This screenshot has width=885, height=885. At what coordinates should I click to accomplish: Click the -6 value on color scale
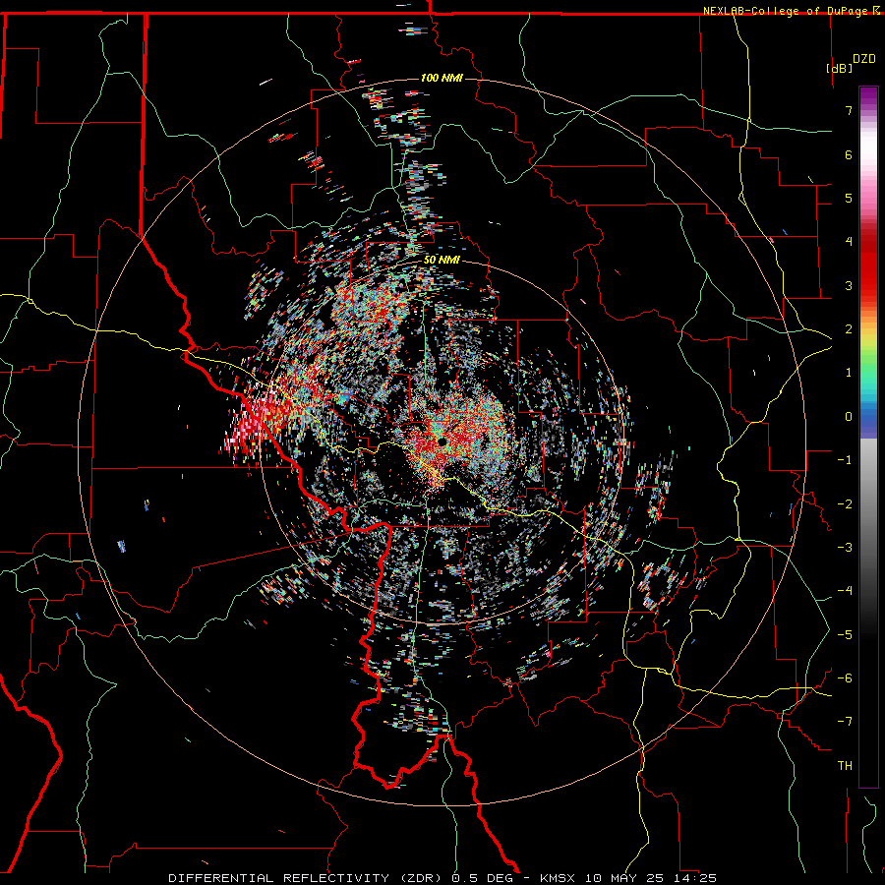(x=845, y=678)
